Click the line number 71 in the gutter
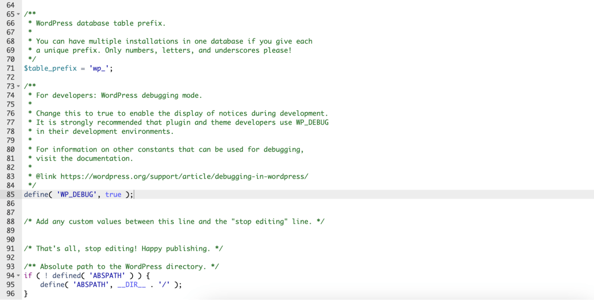This screenshot has height=300, width=594. click(x=10, y=68)
